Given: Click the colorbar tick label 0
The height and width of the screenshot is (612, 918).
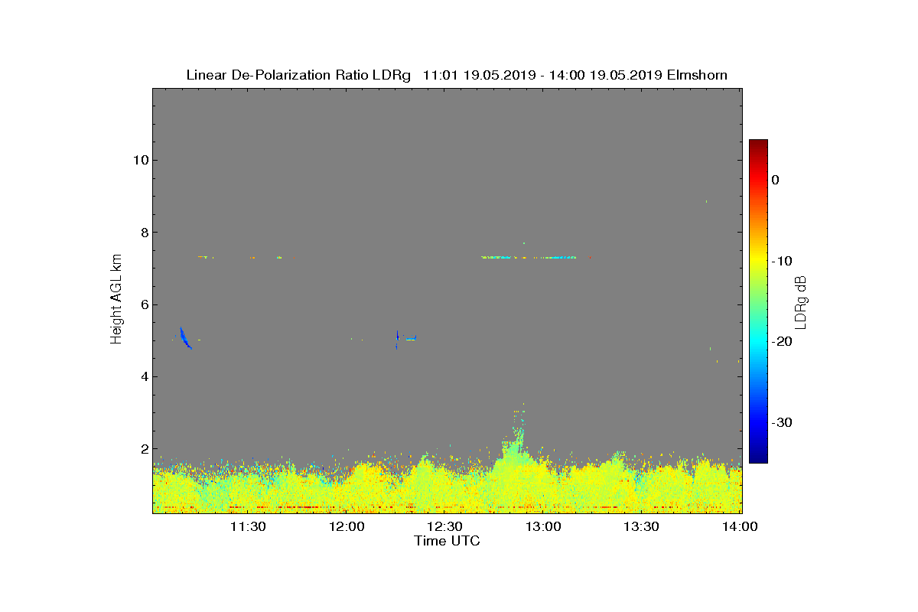Looking at the screenshot, I should tap(775, 180).
